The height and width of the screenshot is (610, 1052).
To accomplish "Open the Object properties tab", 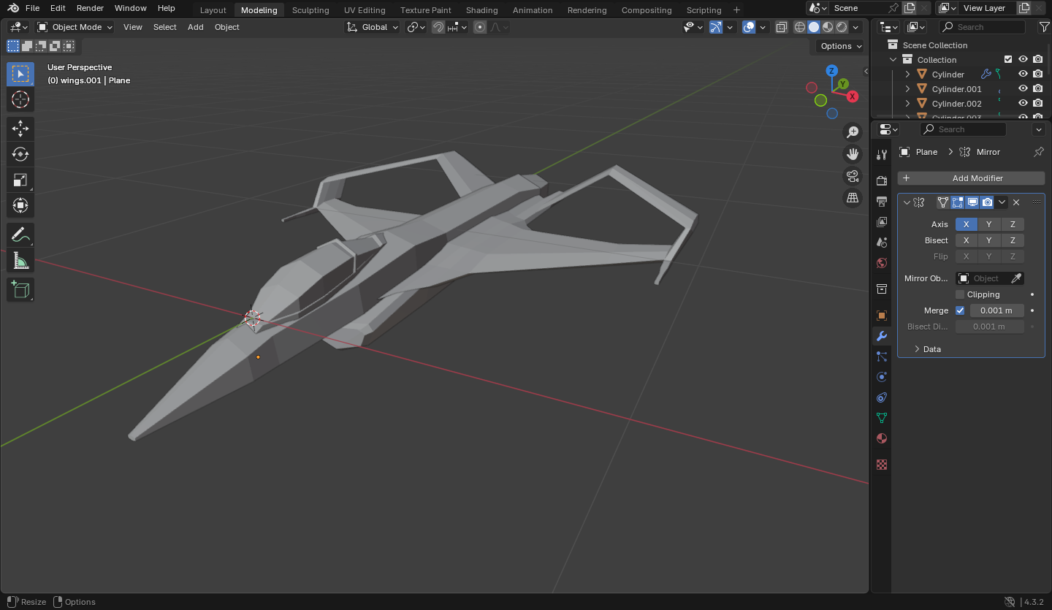I will point(882,316).
